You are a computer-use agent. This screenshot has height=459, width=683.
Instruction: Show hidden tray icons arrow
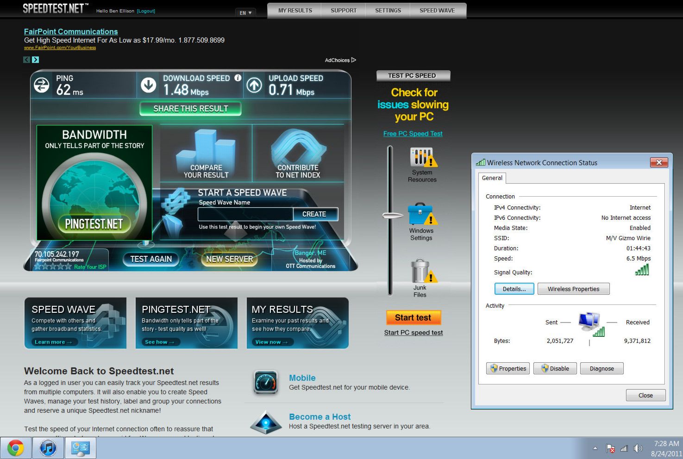[595, 448]
